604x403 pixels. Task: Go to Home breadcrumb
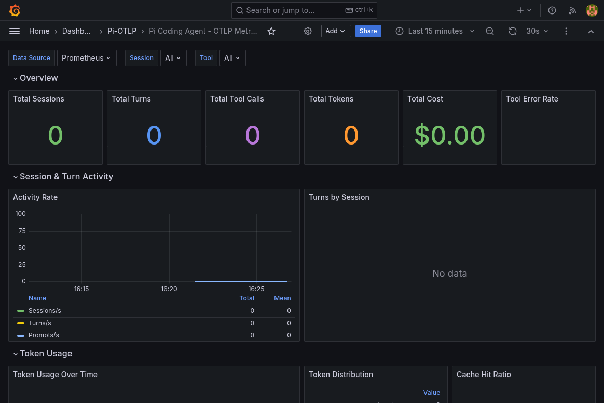pyautogui.click(x=39, y=31)
